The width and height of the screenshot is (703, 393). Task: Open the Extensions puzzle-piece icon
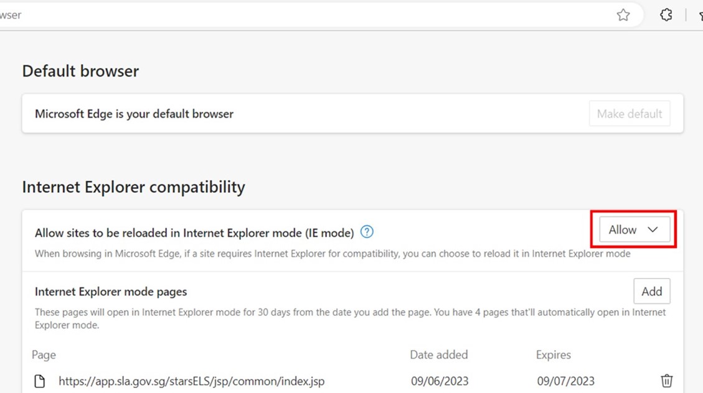pyautogui.click(x=666, y=15)
